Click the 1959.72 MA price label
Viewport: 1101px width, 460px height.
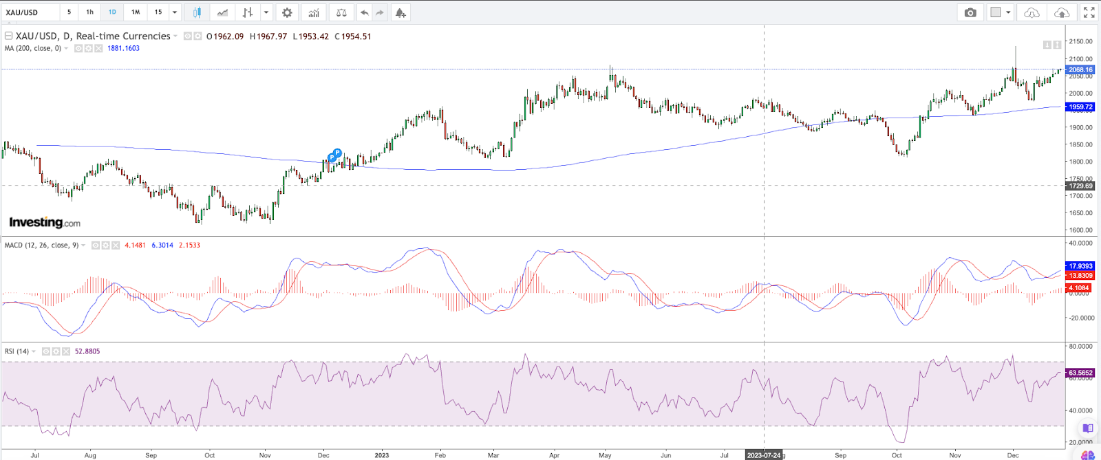coord(1080,107)
